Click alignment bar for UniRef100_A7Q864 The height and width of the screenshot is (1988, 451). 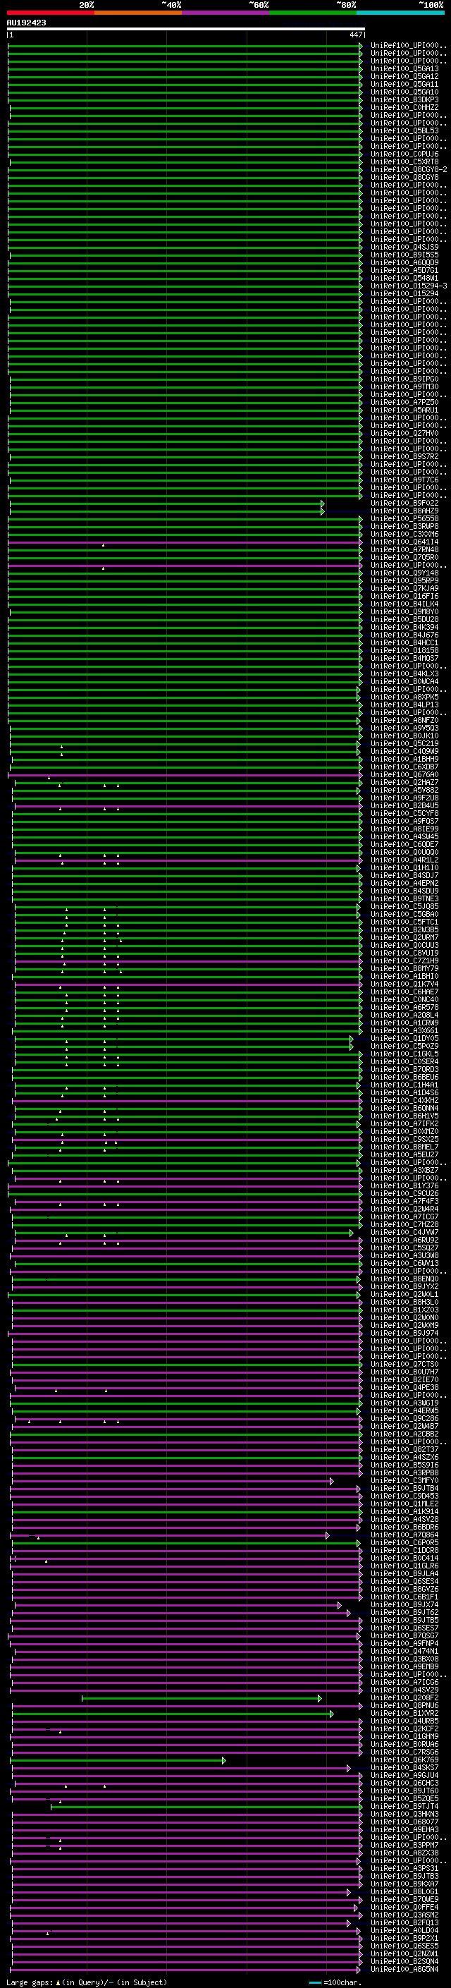click(x=171, y=1536)
